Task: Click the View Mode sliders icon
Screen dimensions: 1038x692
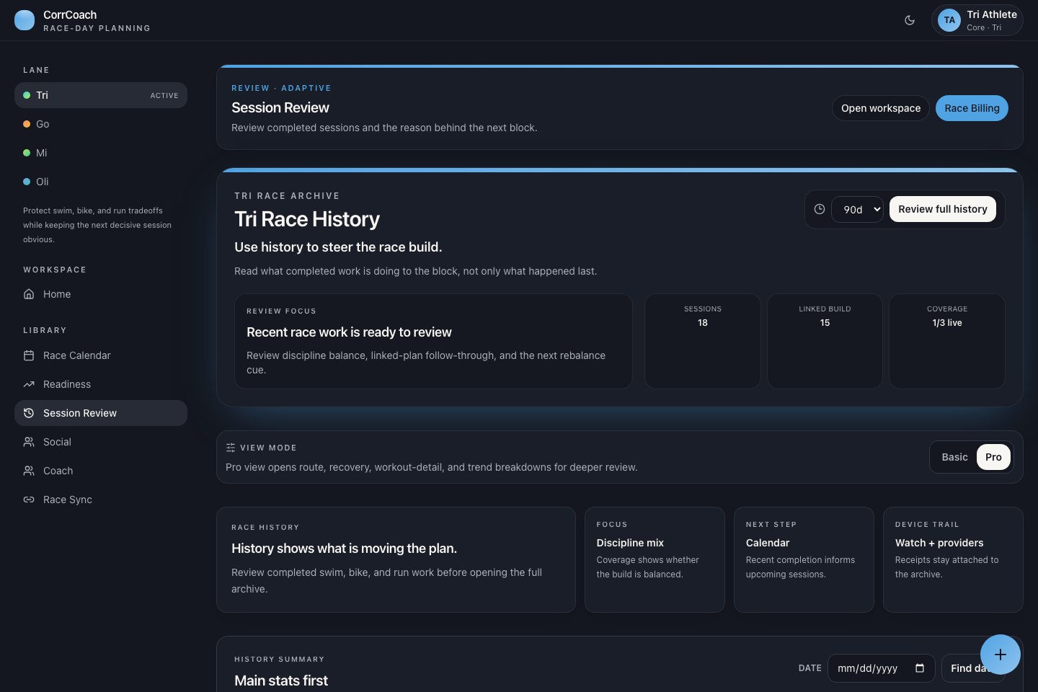Action: [231, 448]
